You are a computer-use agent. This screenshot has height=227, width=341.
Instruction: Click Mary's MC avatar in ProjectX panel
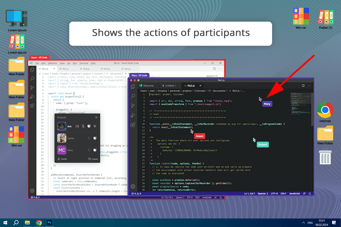pyautogui.click(x=62, y=150)
